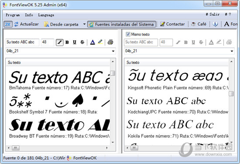
Task: Click the # Salir menu item
Action: (213, 14)
